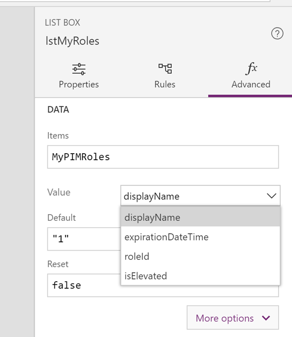Click the Properties sliders icon
Viewport: 292px width, 337px height.
pyautogui.click(x=79, y=69)
